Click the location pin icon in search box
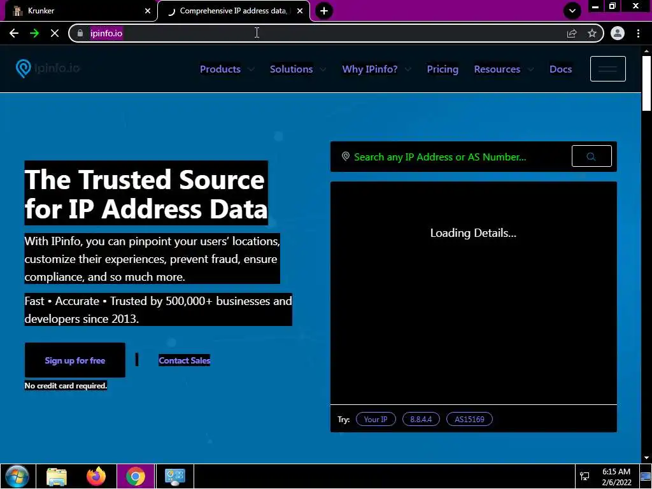 coord(345,157)
